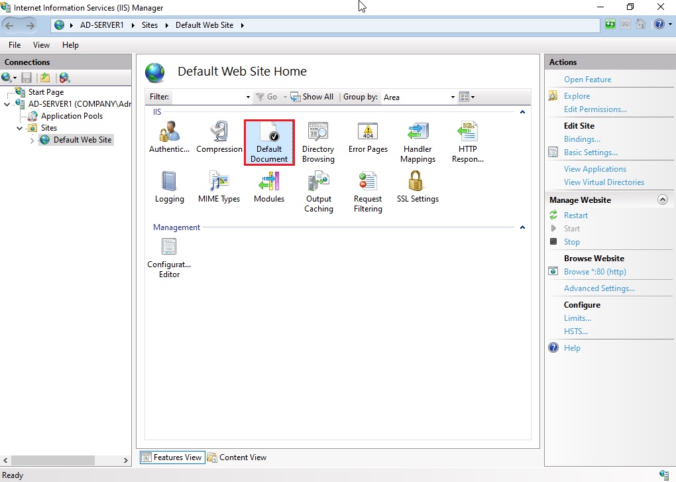
Task: Open the Compression feature
Action: (x=219, y=137)
